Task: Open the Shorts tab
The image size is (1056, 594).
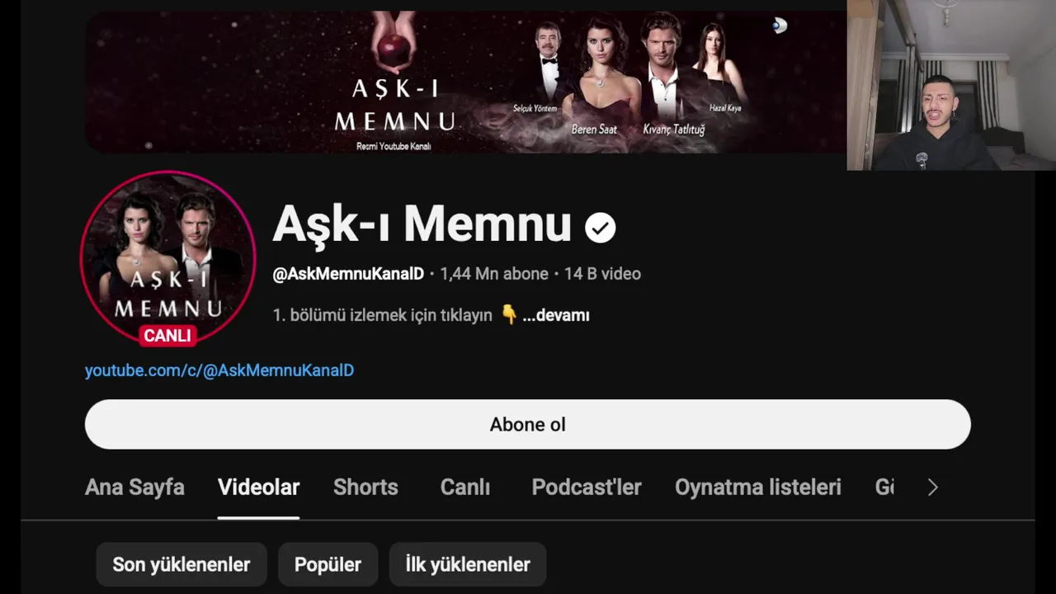Action: click(365, 488)
